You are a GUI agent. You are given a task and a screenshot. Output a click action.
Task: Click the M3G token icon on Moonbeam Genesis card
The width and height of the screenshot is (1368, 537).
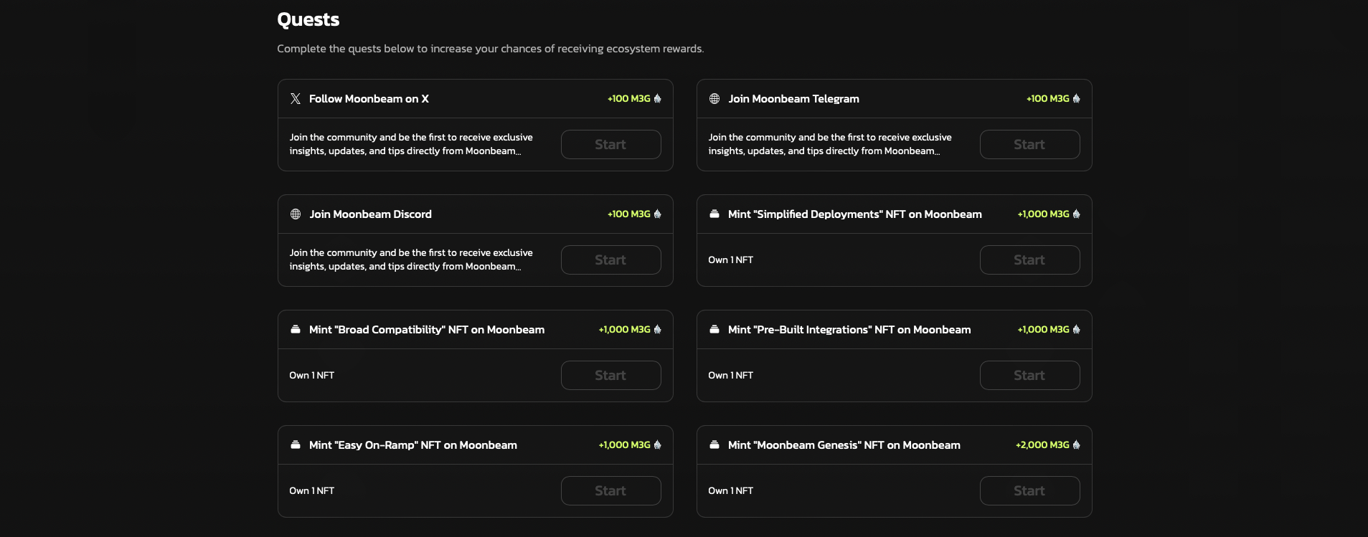tap(1077, 445)
